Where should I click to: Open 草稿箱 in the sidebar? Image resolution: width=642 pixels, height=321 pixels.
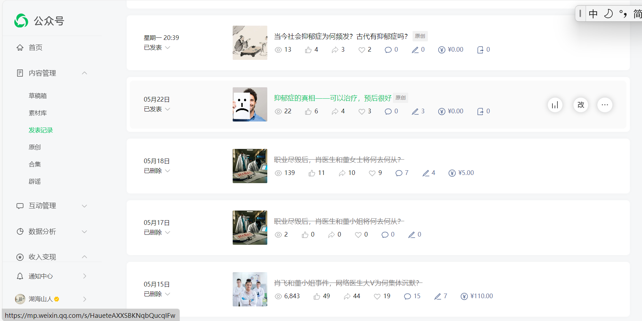pyautogui.click(x=38, y=96)
